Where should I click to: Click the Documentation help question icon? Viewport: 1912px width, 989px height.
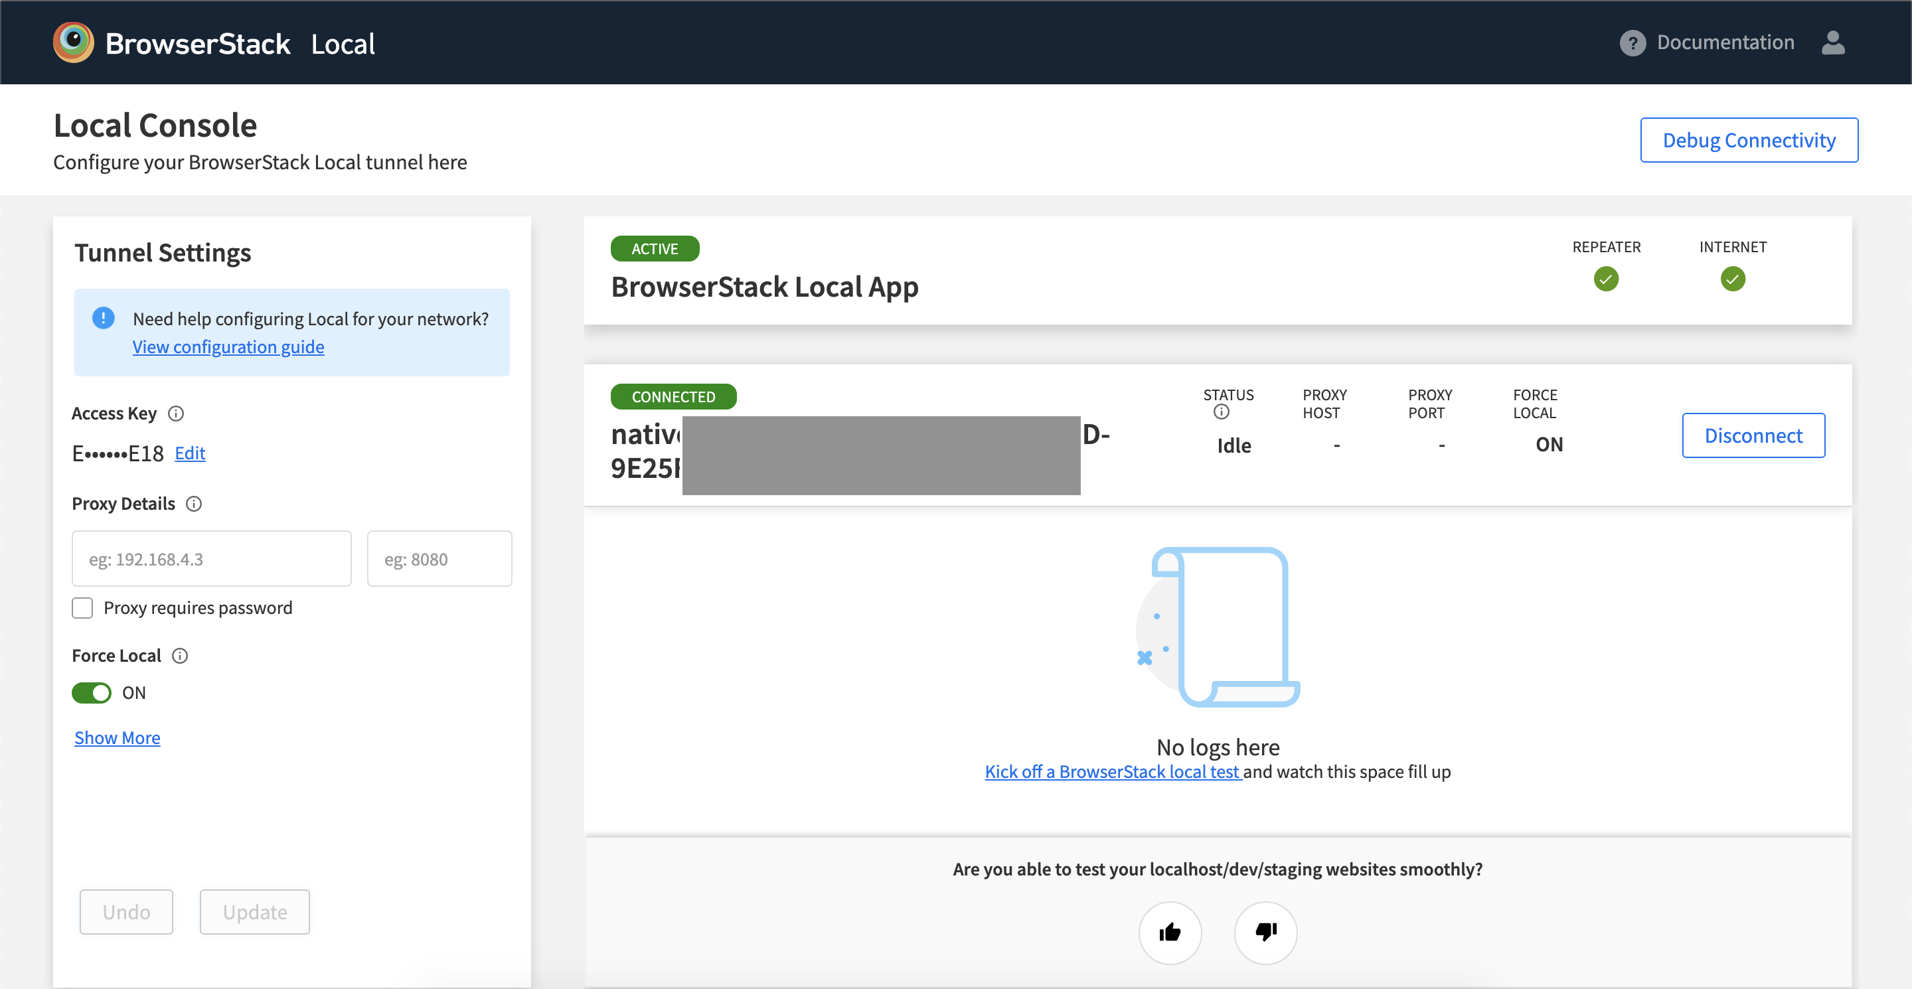pyautogui.click(x=1633, y=43)
